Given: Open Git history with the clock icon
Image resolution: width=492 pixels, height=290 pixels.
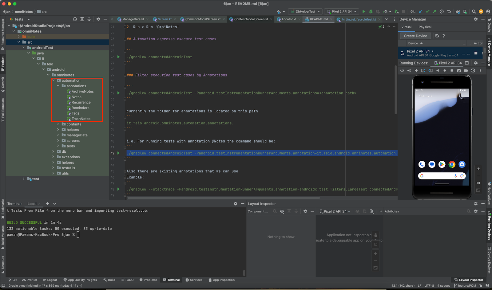Looking at the screenshot, I should pos(442,12).
